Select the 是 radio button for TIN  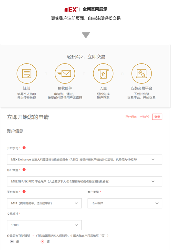pos(12,241)
